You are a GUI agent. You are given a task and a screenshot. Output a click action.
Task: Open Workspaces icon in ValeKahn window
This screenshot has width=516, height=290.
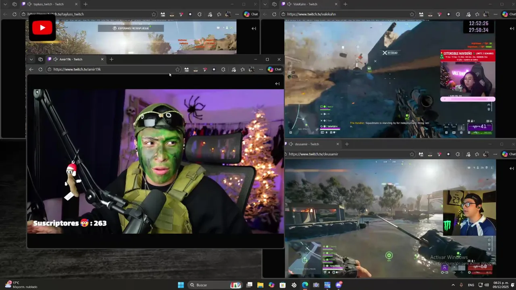(274, 4)
